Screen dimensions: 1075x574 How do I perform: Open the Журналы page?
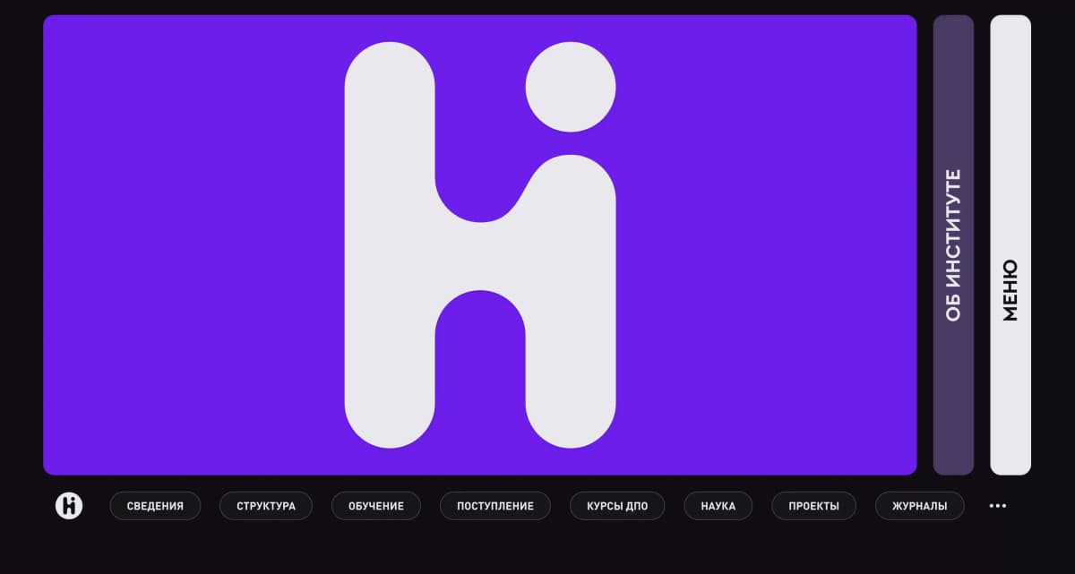pyautogui.click(x=919, y=506)
